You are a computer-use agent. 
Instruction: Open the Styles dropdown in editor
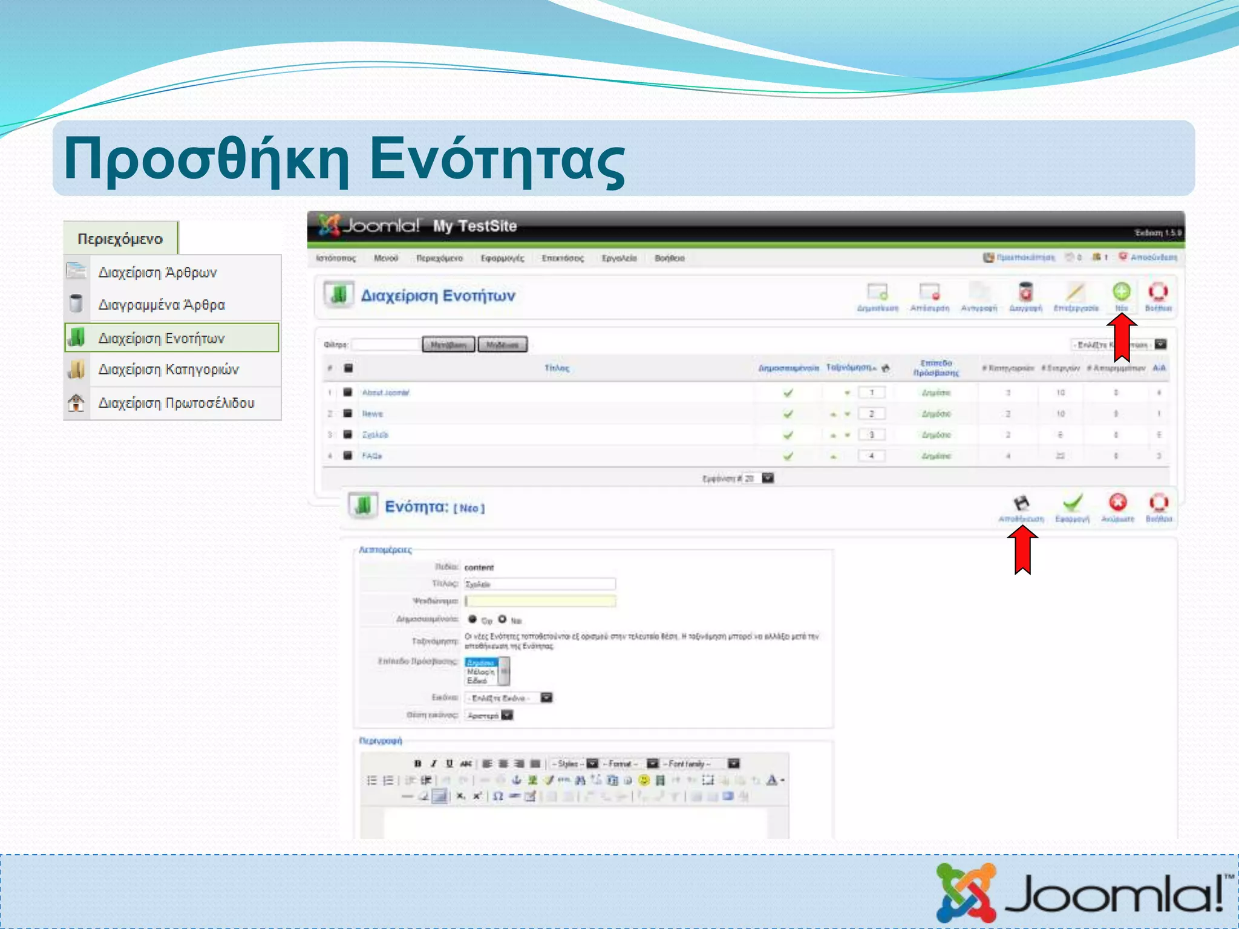592,764
